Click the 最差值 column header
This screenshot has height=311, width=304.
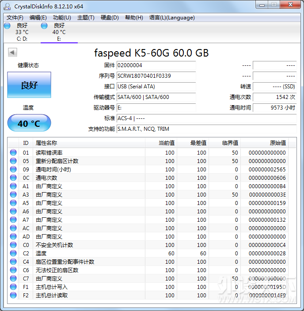pyautogui.click(x=193, y=143)
